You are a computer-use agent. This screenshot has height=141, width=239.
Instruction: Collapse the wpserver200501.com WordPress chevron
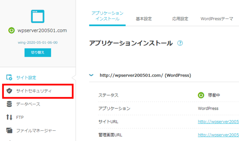click(x=91, y=75)
